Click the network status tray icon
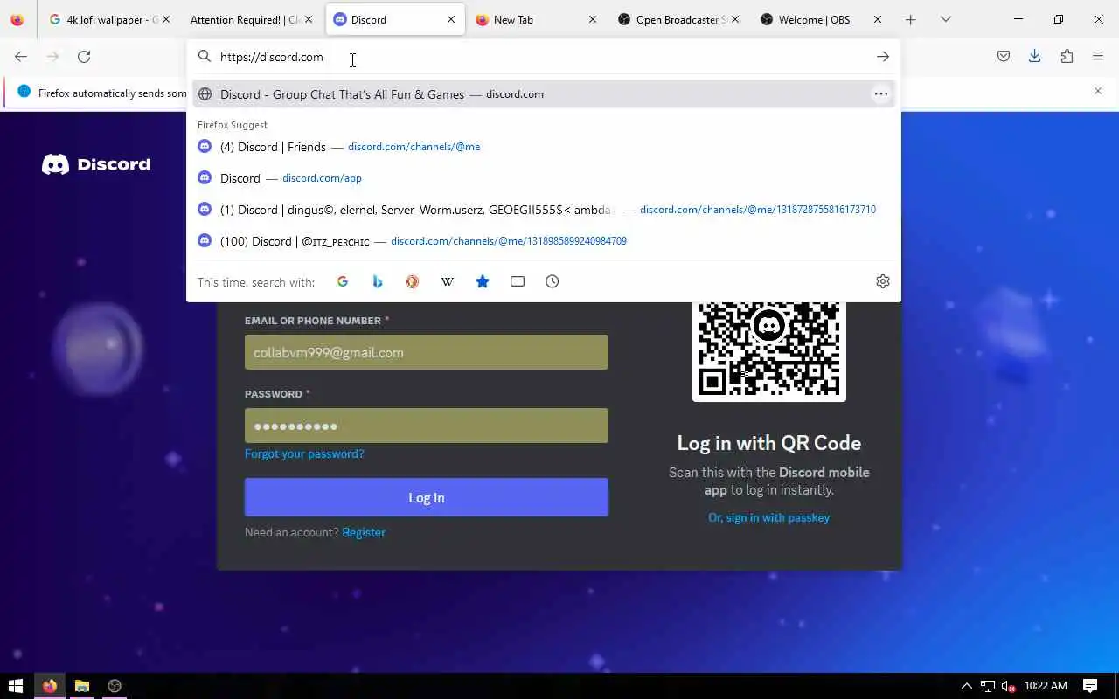 (x=988, y=686)
